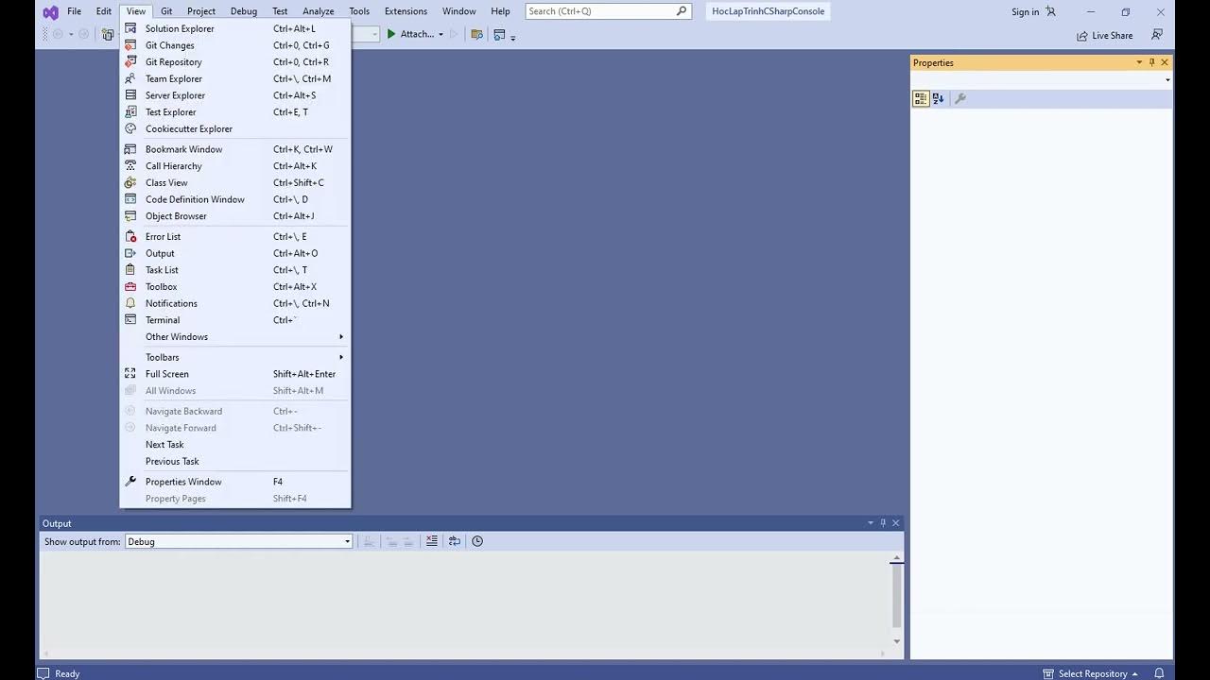Open Terminal menu entry
1210x680 pixels.
coord(235,320)
